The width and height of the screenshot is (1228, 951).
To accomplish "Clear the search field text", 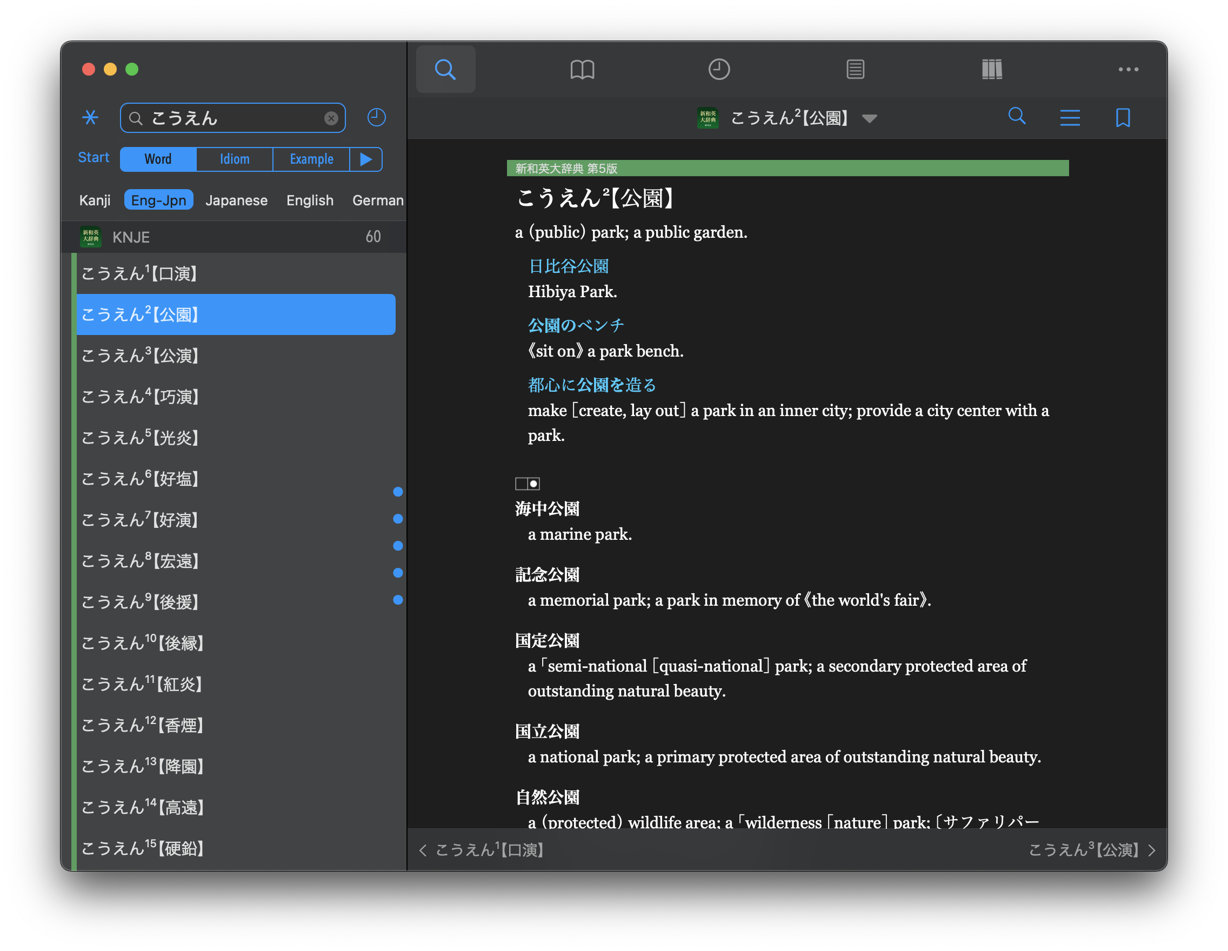I will pyautogui.click(x=331, y=118).
